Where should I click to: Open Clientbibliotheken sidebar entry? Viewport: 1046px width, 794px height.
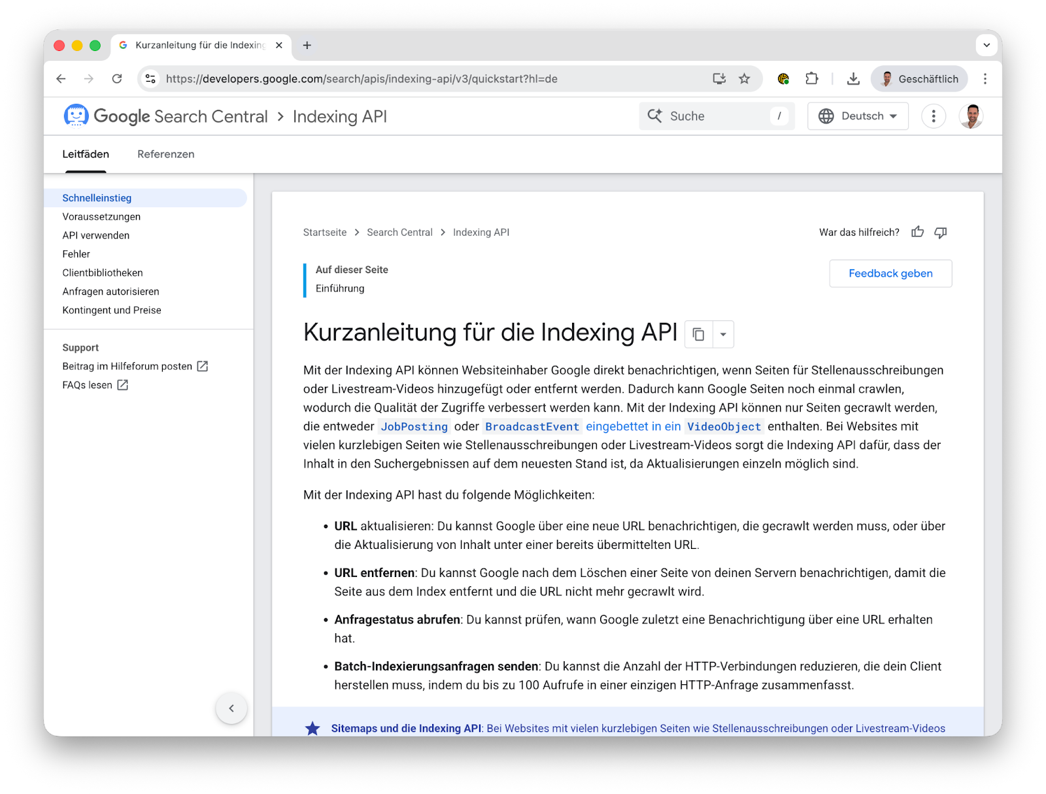point(103,273)
